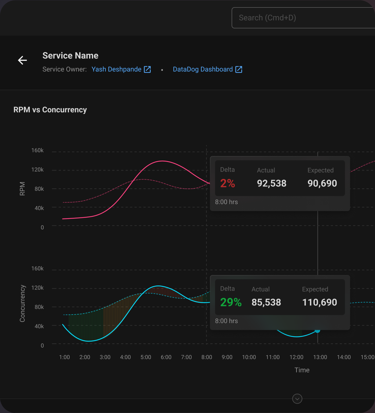Click the green 29% delta in Concurrency tooltip
The width and height of the screenshot is (375, 413).
click(231, 302)
